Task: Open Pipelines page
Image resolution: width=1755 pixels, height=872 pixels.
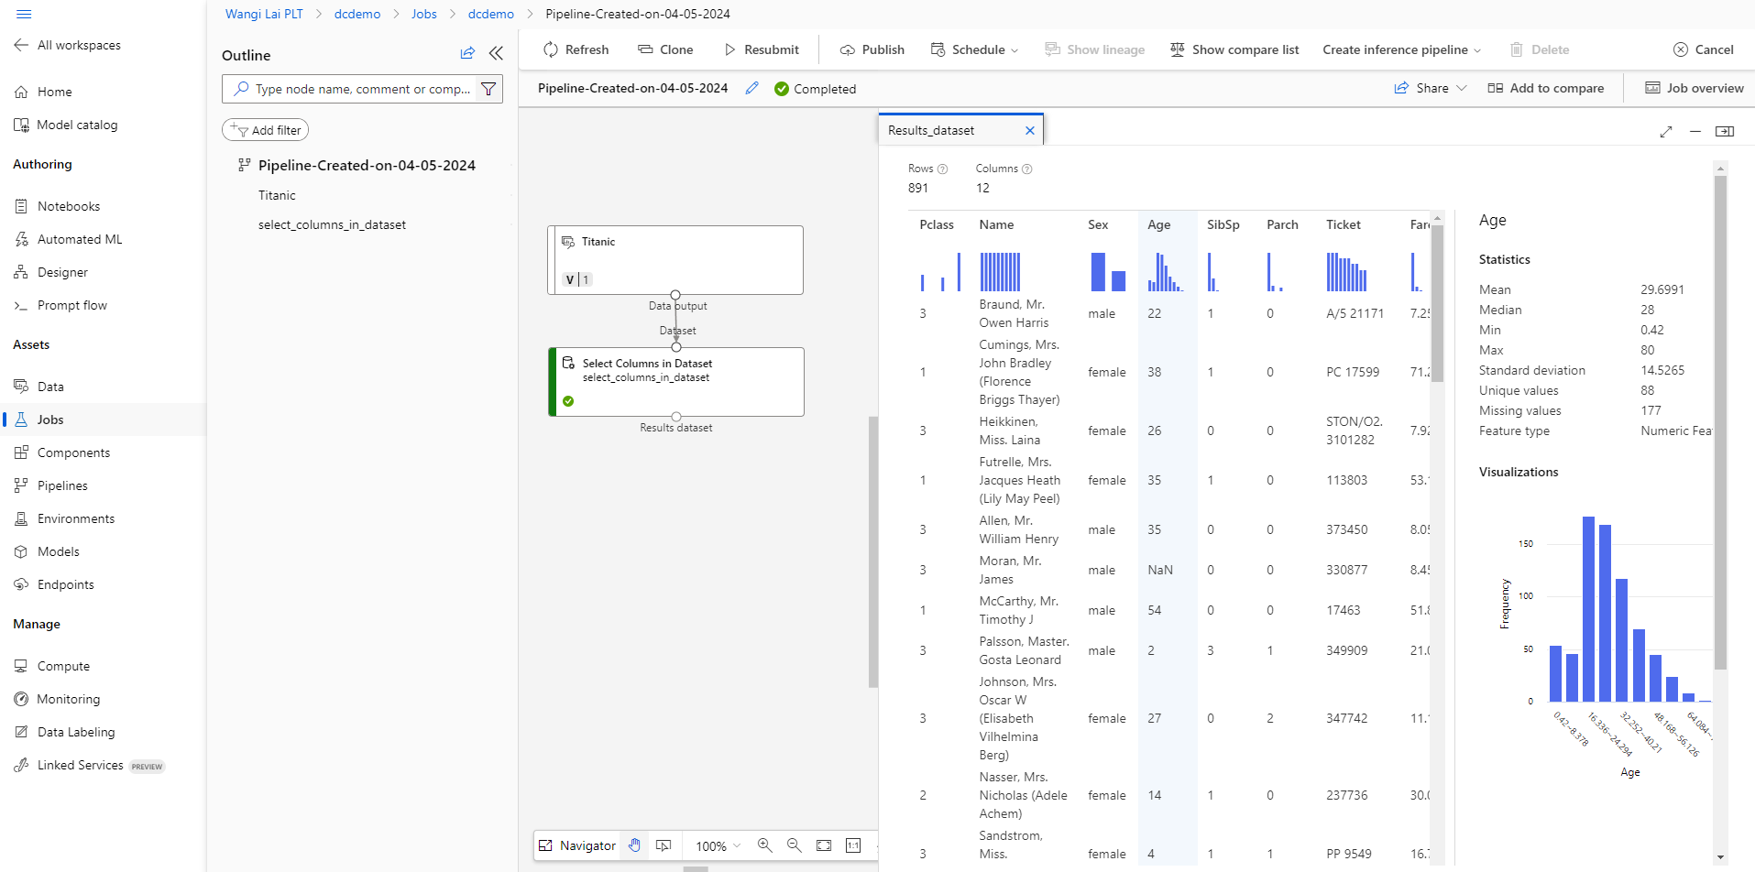Action: click(x=51, y=485)
